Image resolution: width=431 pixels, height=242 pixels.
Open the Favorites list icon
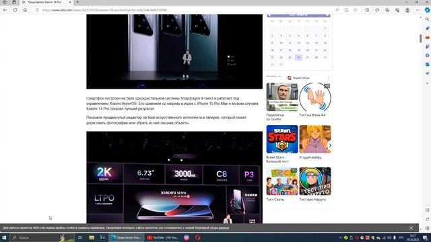tap(377, 10)
